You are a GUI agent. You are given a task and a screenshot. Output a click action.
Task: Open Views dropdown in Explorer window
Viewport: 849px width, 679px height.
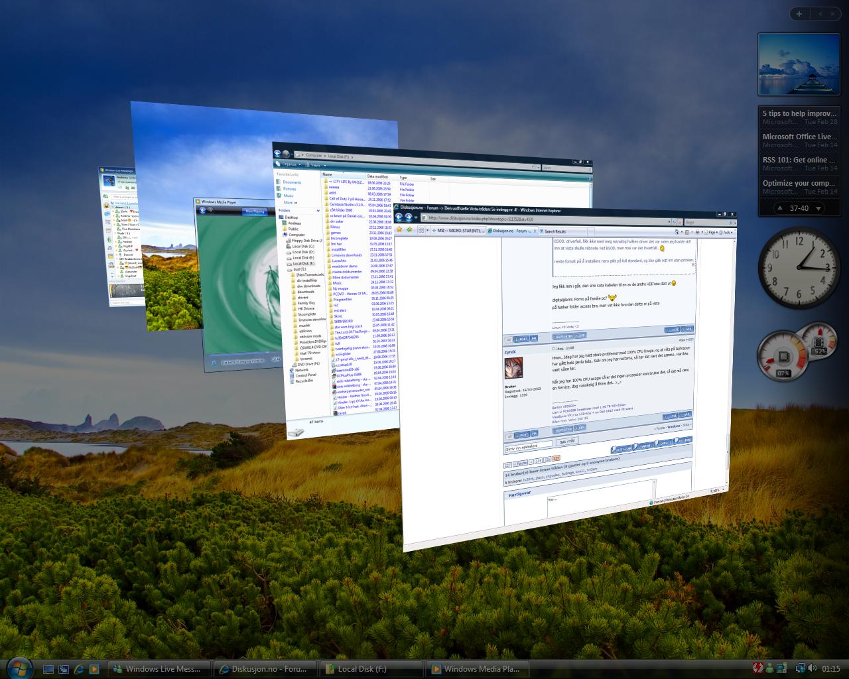point(316,165)
